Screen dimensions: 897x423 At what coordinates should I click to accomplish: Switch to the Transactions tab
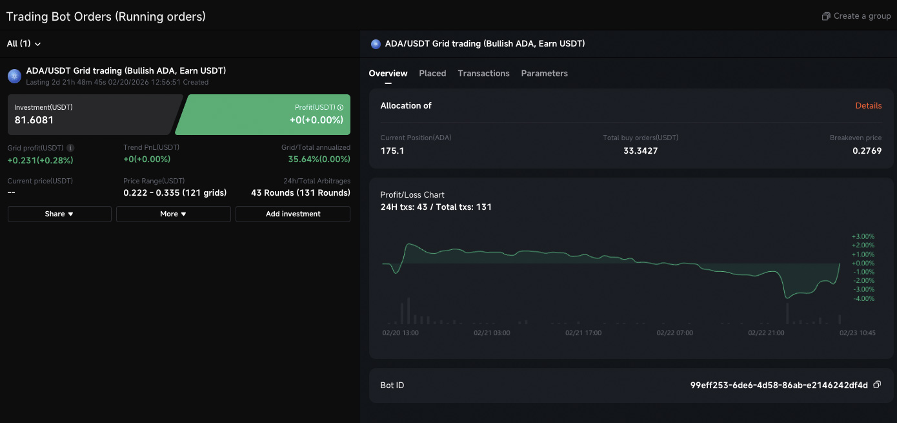(x=483, y=74)
